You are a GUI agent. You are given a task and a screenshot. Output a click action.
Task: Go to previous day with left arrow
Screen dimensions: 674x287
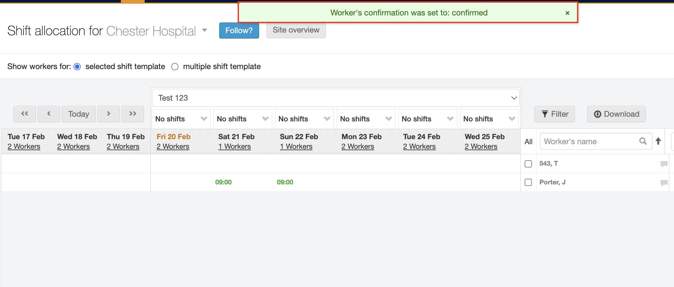tap(49, 114)
